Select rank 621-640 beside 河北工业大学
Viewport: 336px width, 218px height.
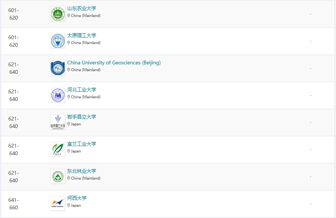14,95
